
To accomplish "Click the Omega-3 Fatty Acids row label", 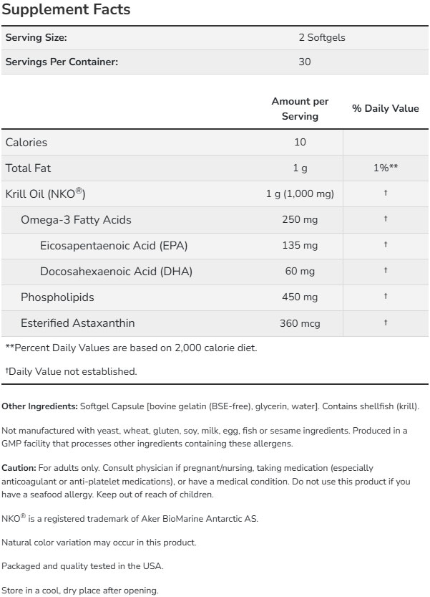I will point(76,220).
